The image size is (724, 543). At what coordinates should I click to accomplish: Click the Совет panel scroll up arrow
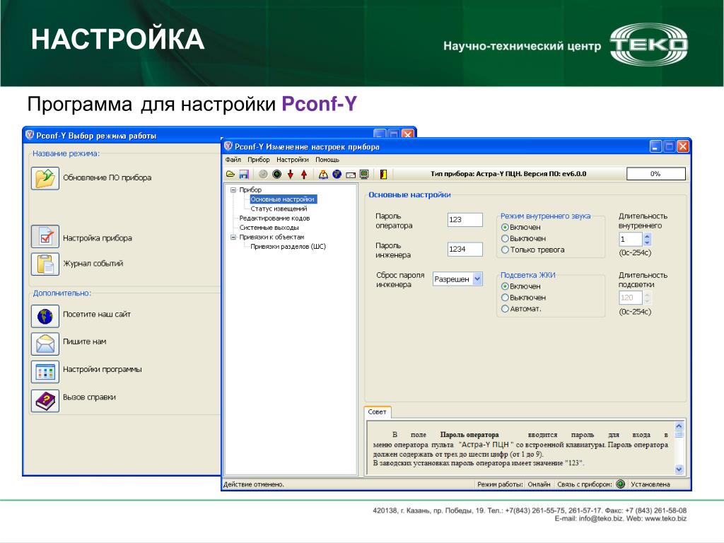click(679, 426)
